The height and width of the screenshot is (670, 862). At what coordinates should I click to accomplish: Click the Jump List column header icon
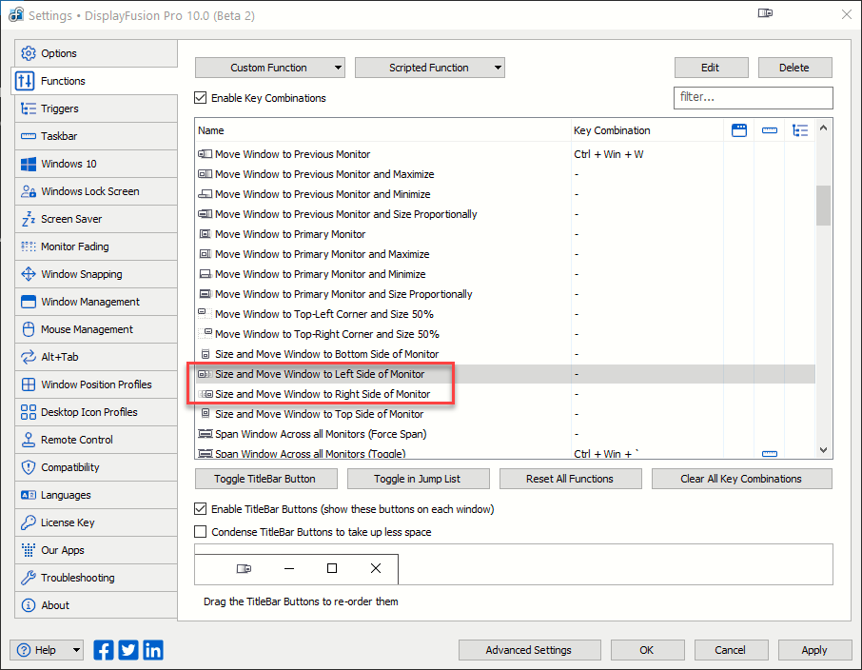click(800, 130)
